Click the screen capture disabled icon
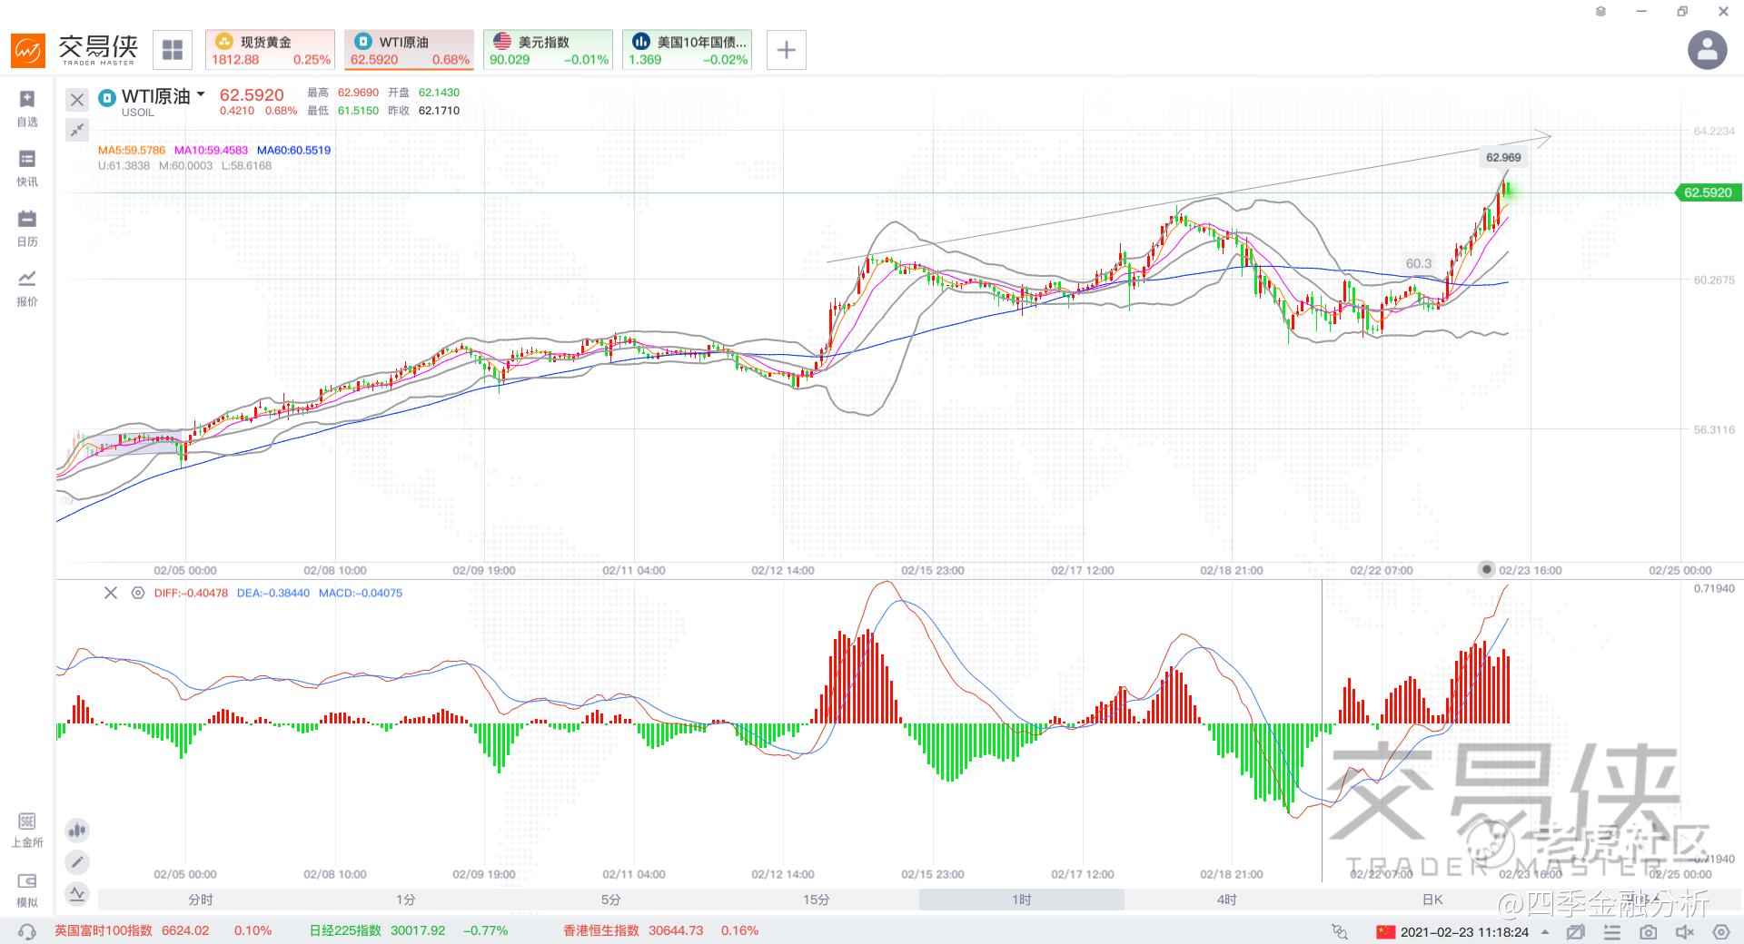This screenshot has height=944, width=1744. pyautogui.click(x=1575, y=932)
